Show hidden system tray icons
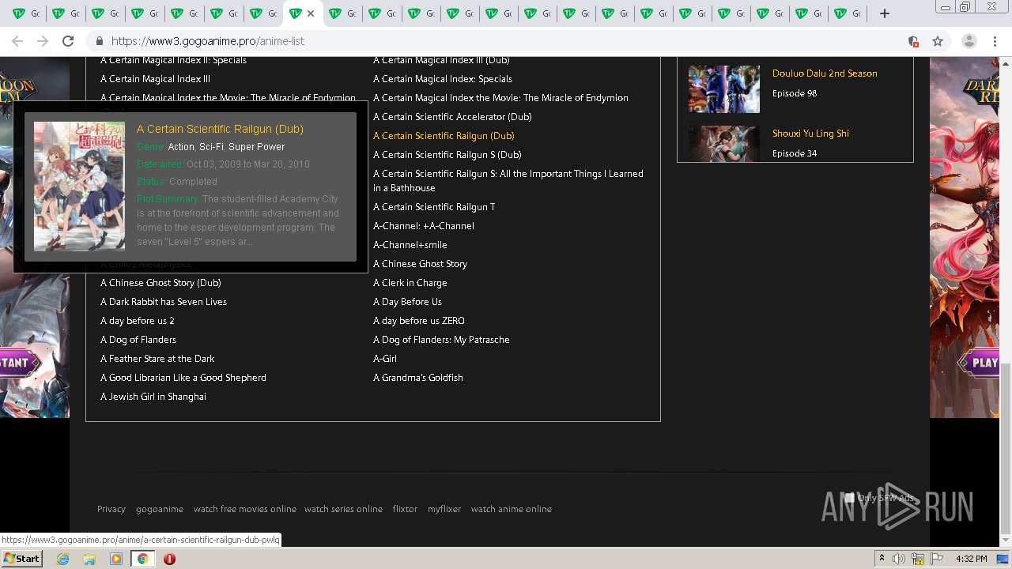 click(x=882, y=559)
